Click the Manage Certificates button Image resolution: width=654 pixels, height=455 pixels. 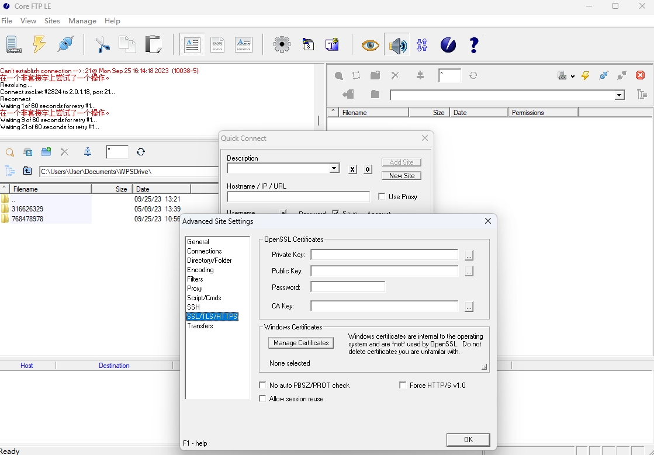[301, 342]
